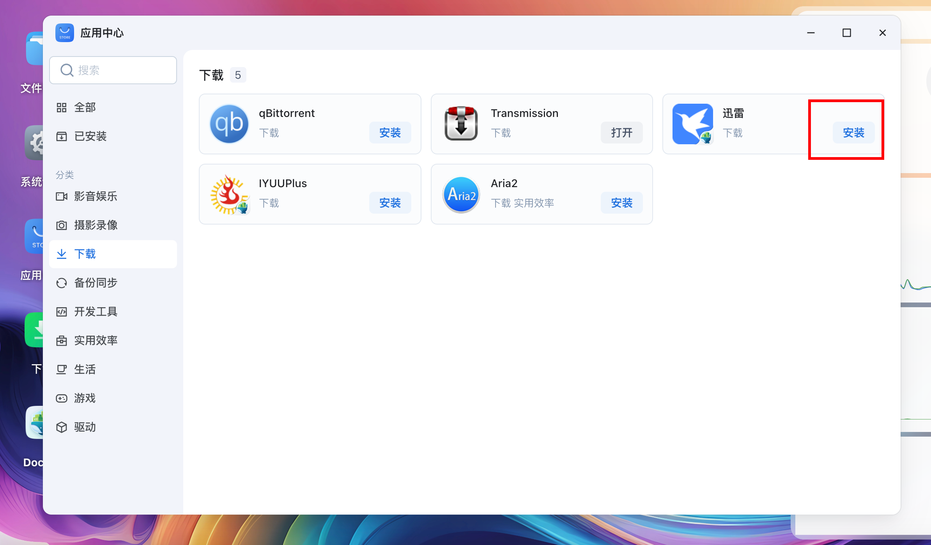The width and height of the screenshot is (931, 545).
Task: Show 已安装 apps list
Action: click(x=113, y=136)
